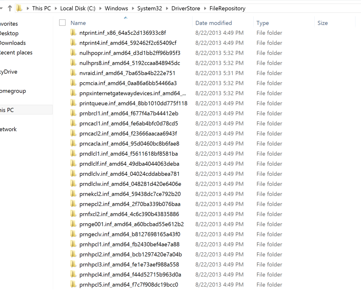361x291 pixels.
Task: Navigate to DriverStore in the breadcrumb
Action: click(186, 9)
